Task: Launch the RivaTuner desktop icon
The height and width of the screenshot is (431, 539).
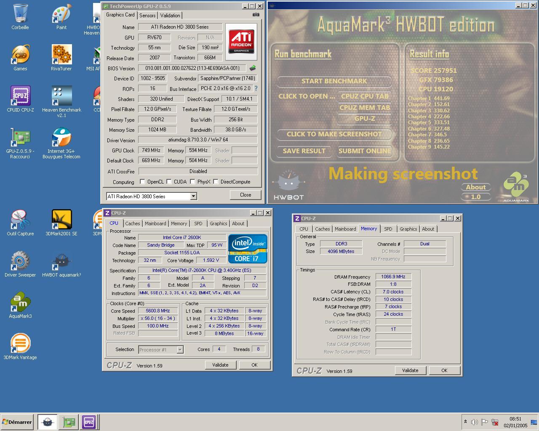Action: 61,58
